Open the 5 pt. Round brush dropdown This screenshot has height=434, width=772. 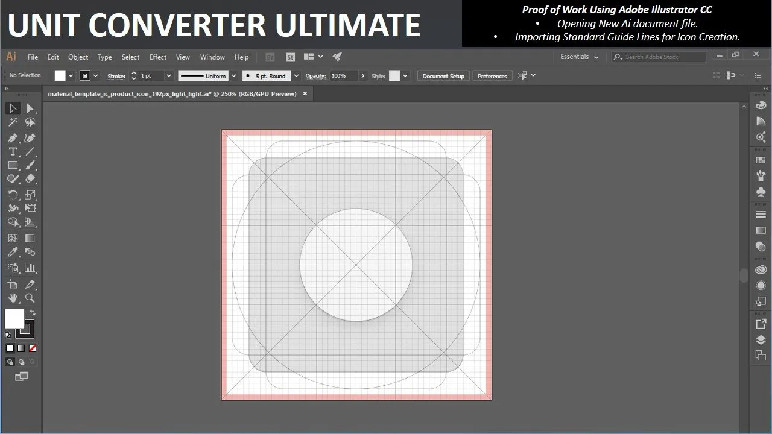coord(296,76)
